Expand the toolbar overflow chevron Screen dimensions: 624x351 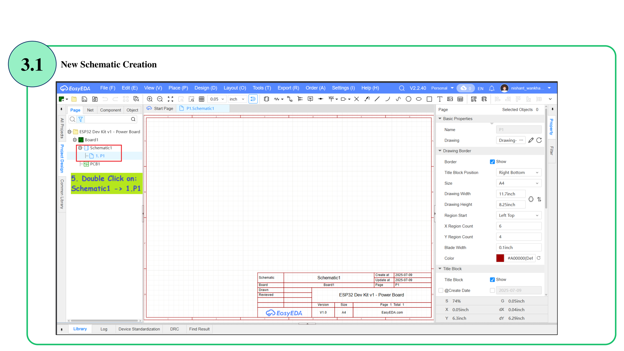point(550,99)
